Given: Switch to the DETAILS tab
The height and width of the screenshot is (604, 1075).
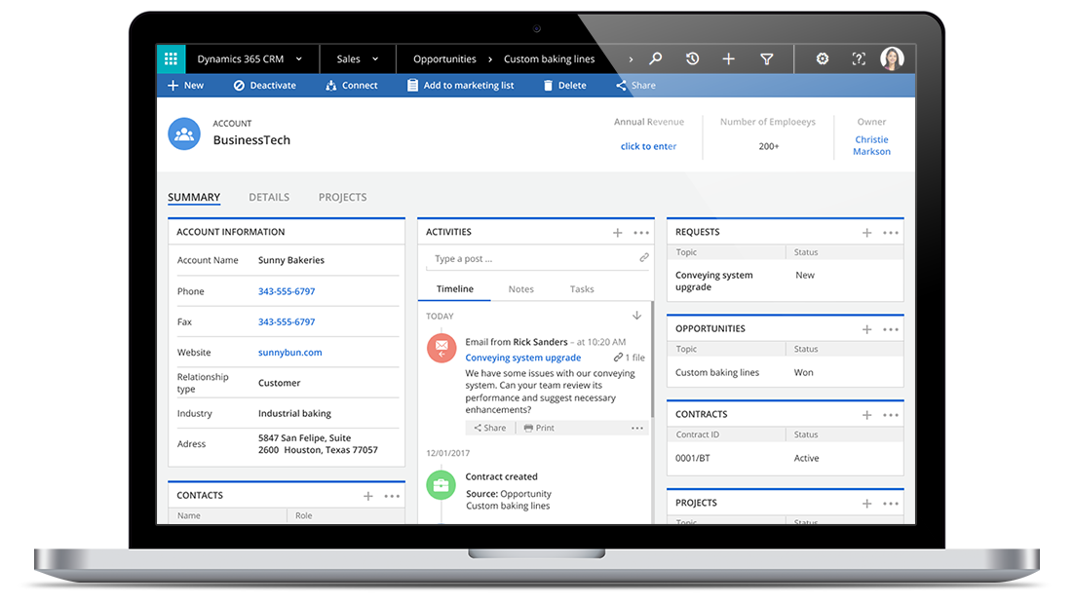Looking at the screenshot, I should (269, 197).
